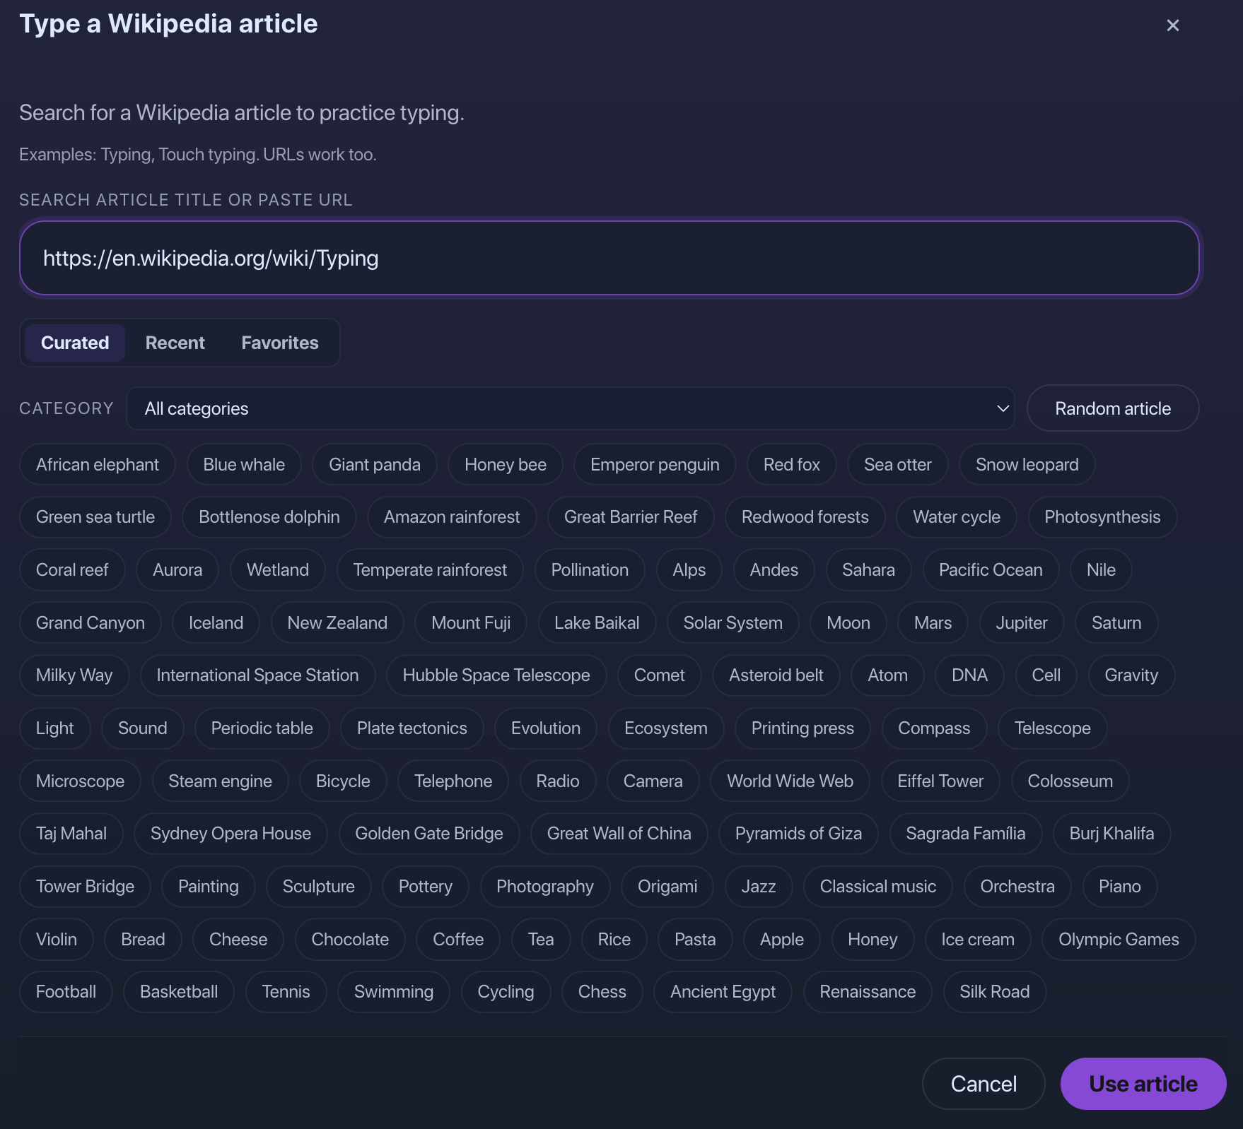Select the African elephant article chip
The height and width of the screenshot is (1129, 1243).
click(98, 464)
